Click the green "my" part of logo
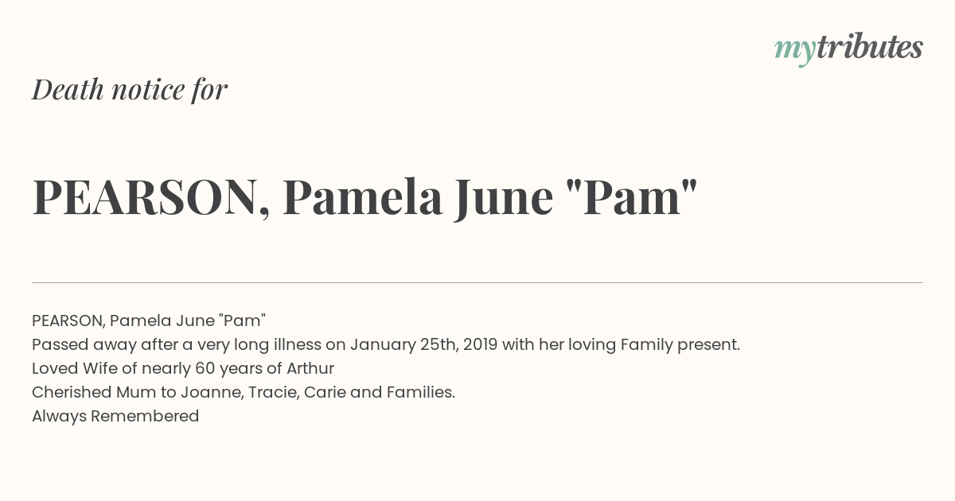 (x=795, y=52)
